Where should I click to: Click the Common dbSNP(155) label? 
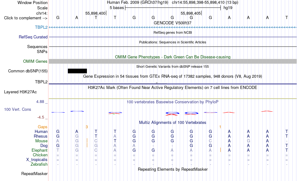(28, 71)
